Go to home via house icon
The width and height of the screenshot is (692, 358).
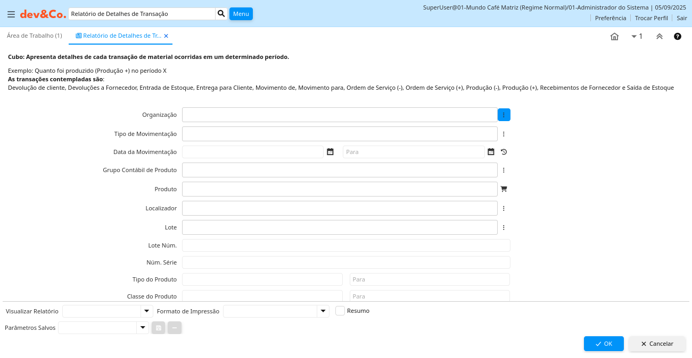614,37
